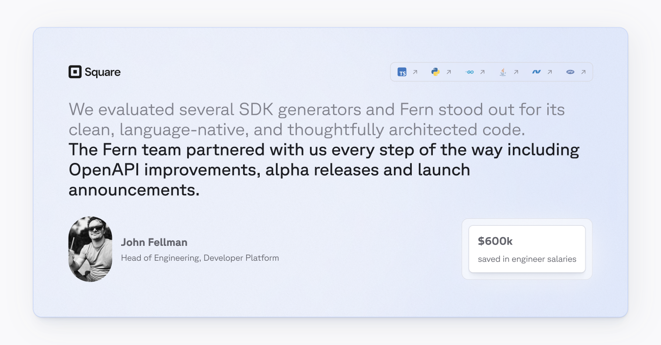Select the Go language icon
The height and width of the screenshot is (345, 661).
pos(470,72)
